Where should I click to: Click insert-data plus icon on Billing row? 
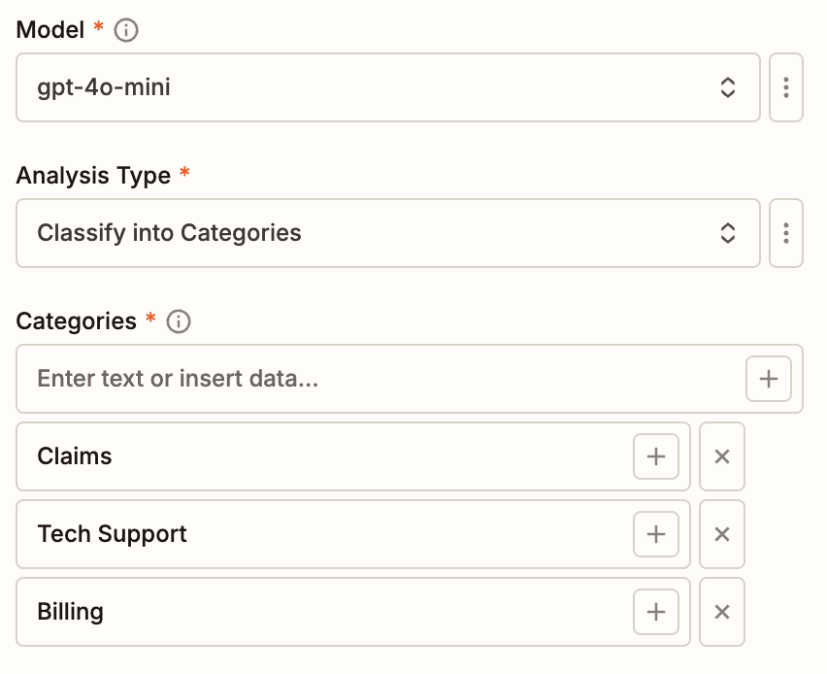point(656,612)
